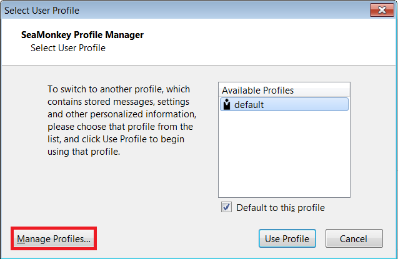Click the "default" profile name text
This screenshot has height=259, width=398.
(x=249, y=105)
